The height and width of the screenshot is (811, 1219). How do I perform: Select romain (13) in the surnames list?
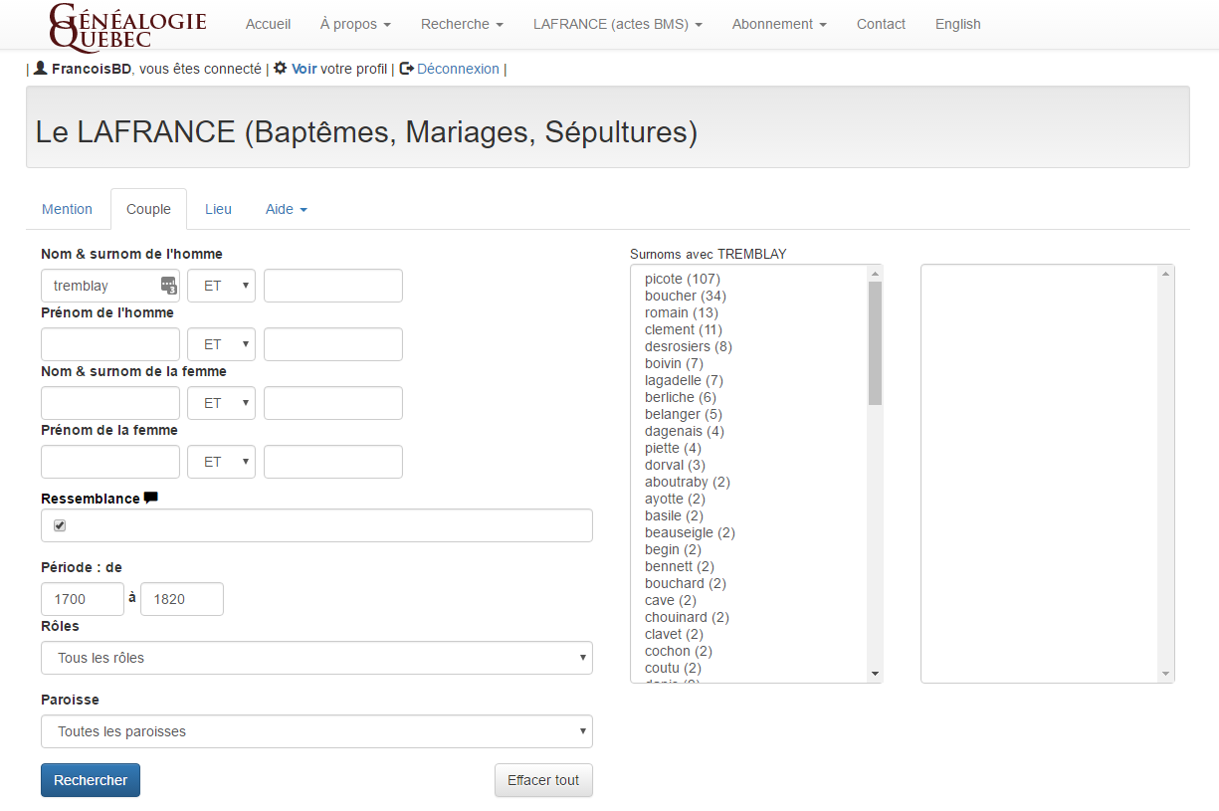[x=682, y=312]
